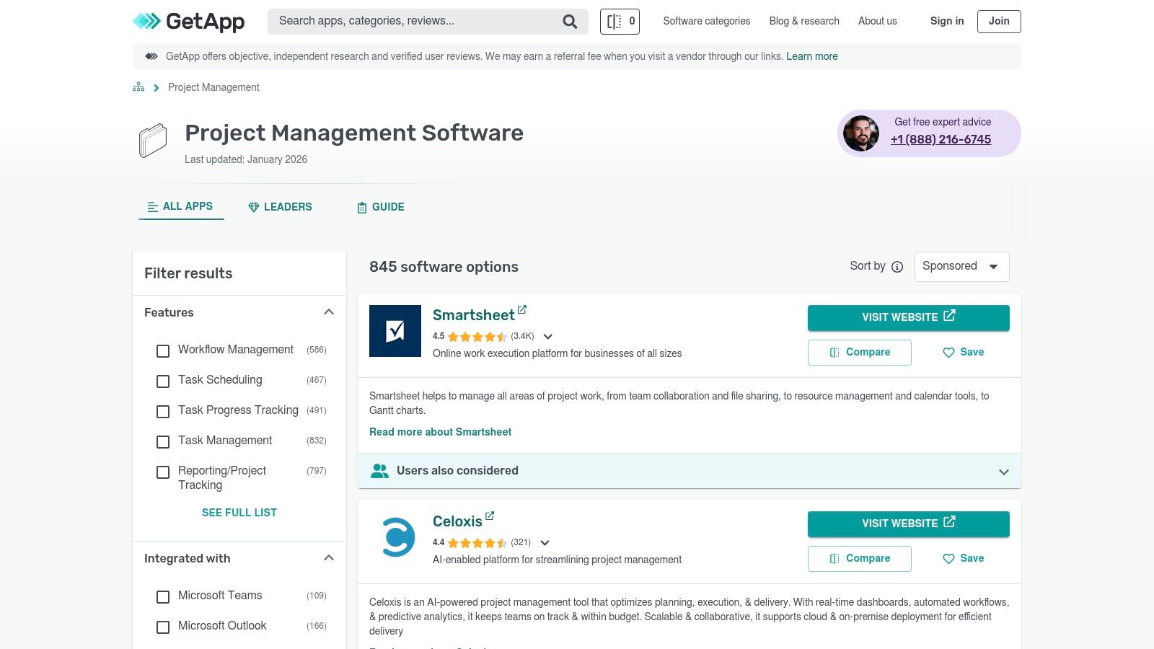The width and height of the screenshot is (1154, 649).
Task: Enable the Microsoft Teams integration filter
Action: click(x=162, y=597)
